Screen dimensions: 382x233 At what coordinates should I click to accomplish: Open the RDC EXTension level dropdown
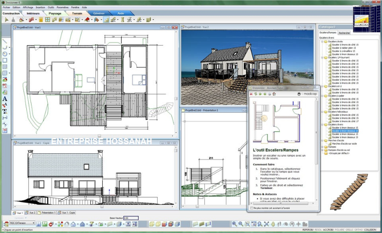[22, 223]
